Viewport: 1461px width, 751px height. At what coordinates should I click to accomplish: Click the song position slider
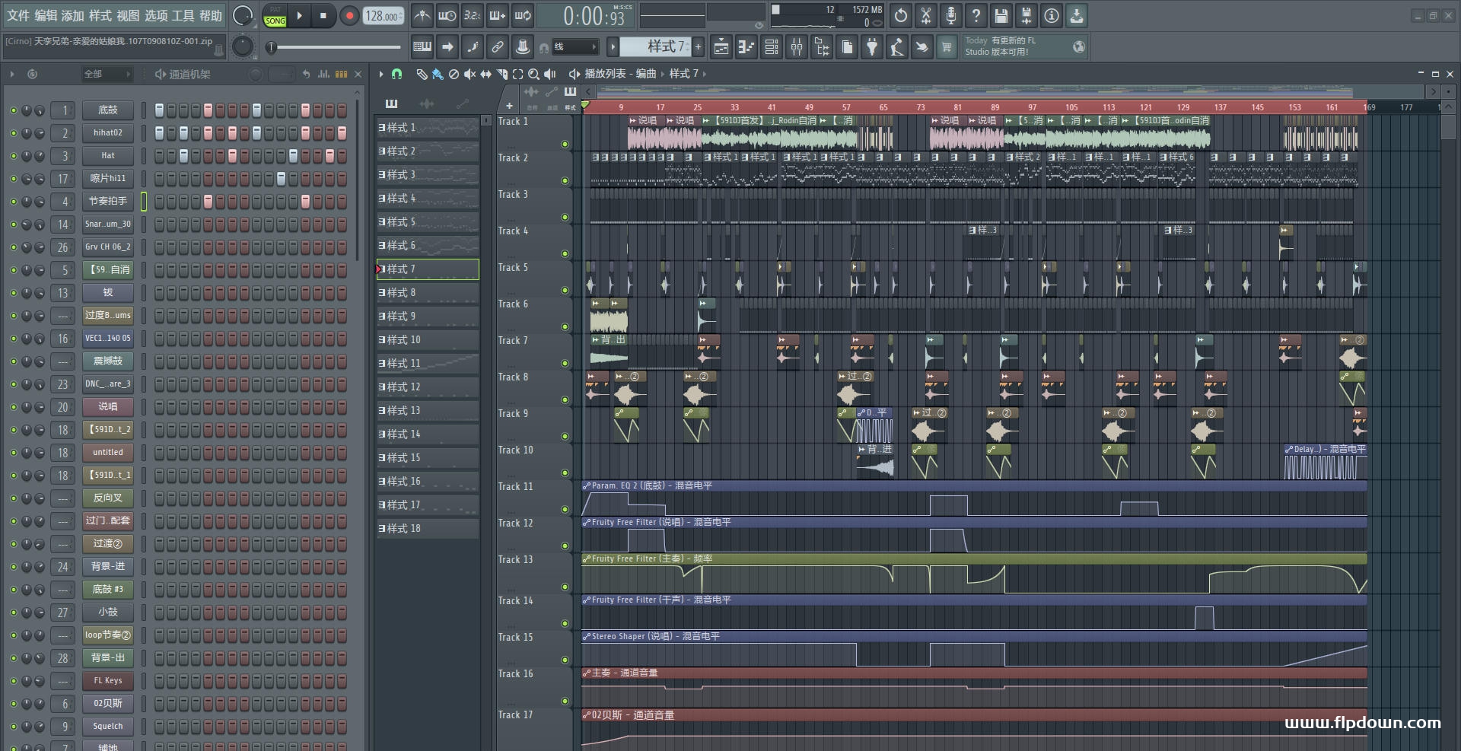pyautogui.click(x=335, y=47)
